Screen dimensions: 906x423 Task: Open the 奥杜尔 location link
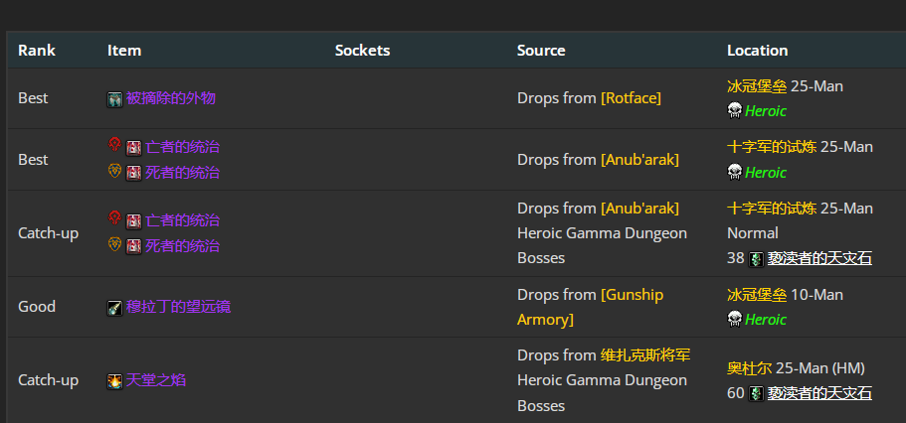coord(750,368)
